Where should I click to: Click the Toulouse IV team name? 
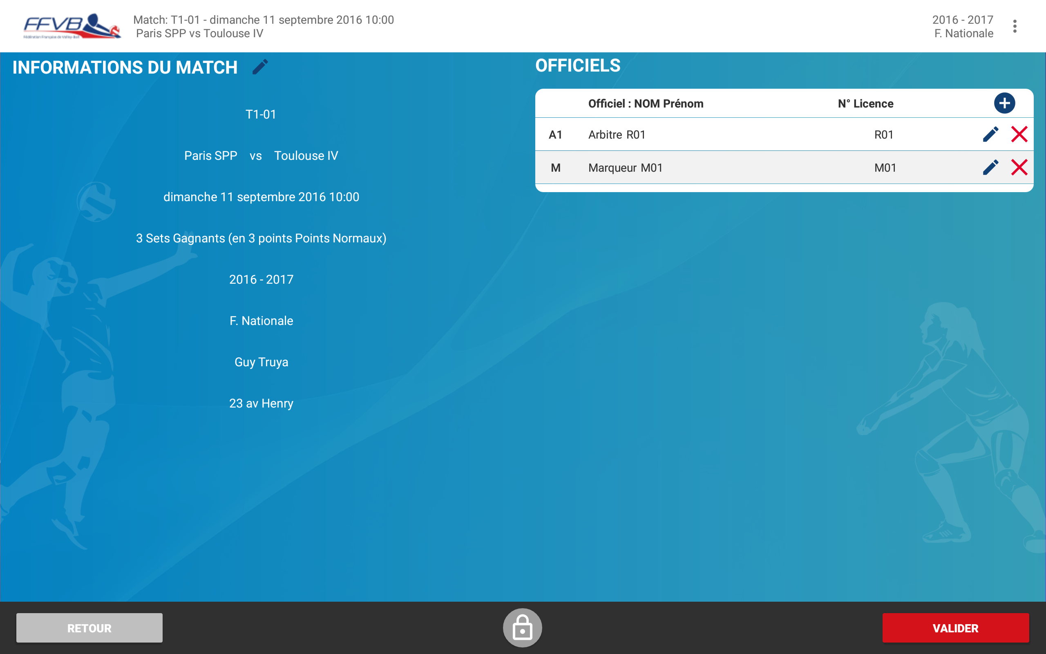306,156
